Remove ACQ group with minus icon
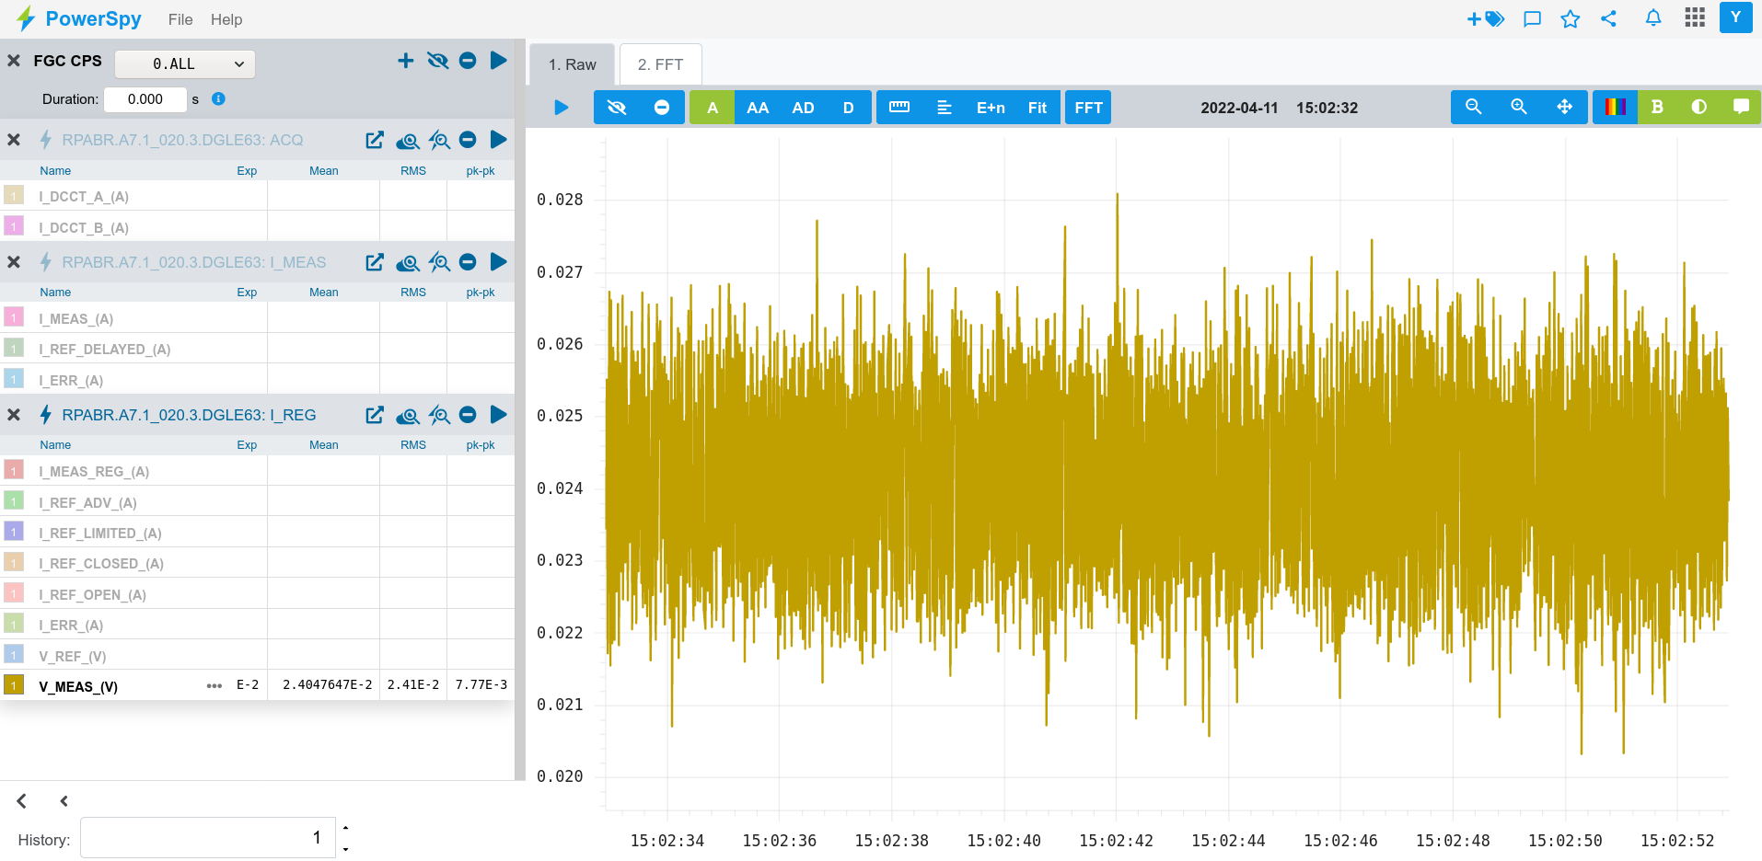 468,140
